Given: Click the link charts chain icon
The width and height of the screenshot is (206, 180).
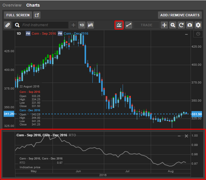Looking at the screenshot, I should click(8, 25).
